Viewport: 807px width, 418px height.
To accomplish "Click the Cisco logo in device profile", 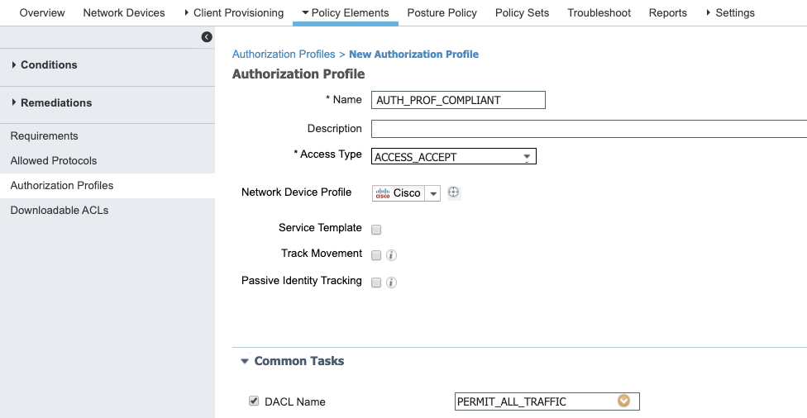I will coord(383,193).
